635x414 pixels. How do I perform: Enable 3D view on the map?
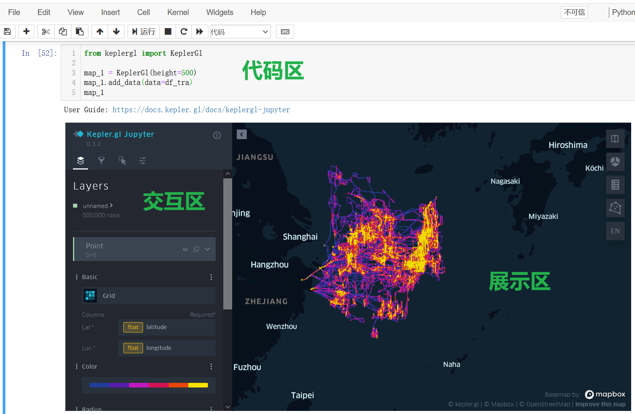tap(615, 162)
